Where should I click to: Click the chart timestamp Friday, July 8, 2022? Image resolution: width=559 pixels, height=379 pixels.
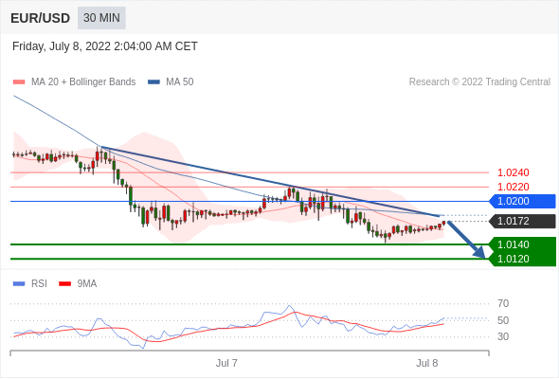(105, 46)
